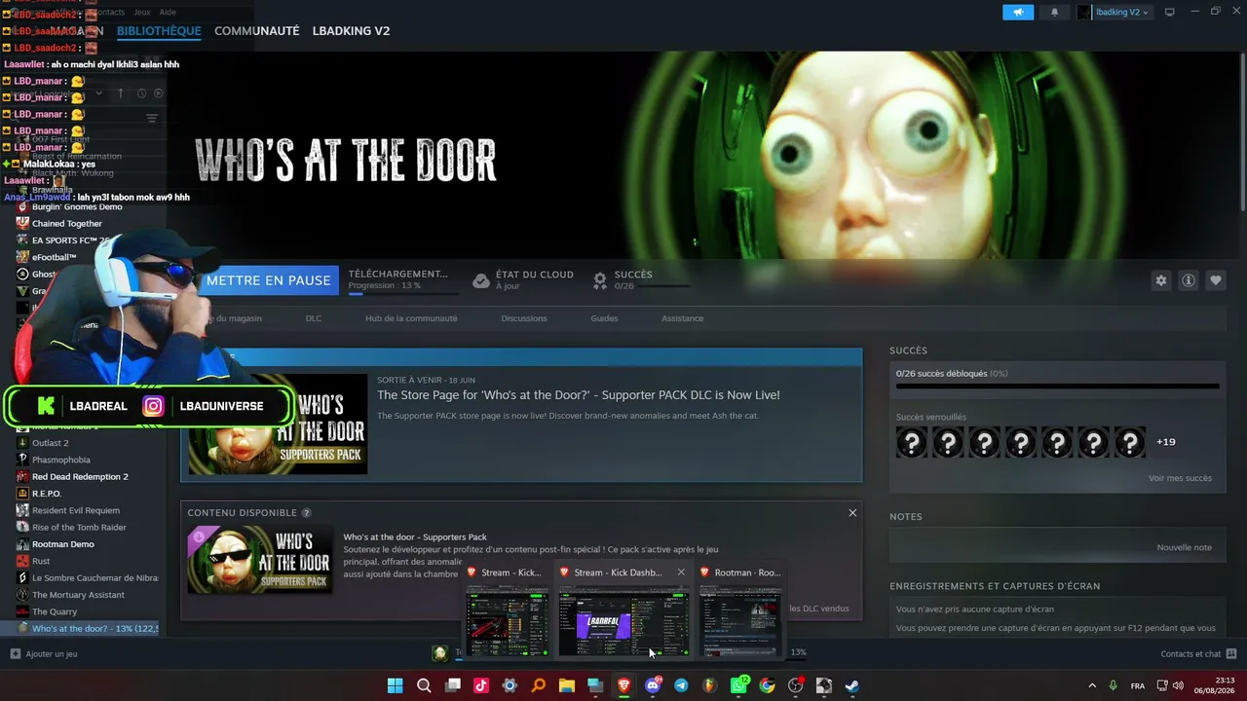Close the Stream - Kick Dashboard preview window
Screen dimensions: 1247x701
click(x=681, y=572)
